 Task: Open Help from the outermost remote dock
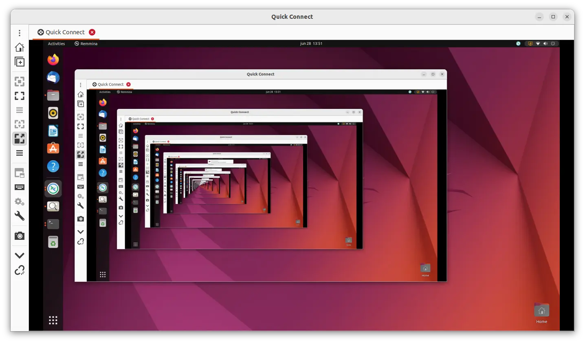pos(53,166)
